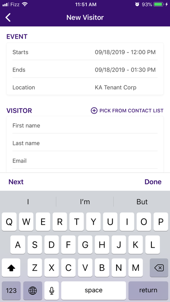Select the Last name field
Image resolution: width=170 pixels, height=302 pixels.
pyautogui.click(x=85, y=143)
